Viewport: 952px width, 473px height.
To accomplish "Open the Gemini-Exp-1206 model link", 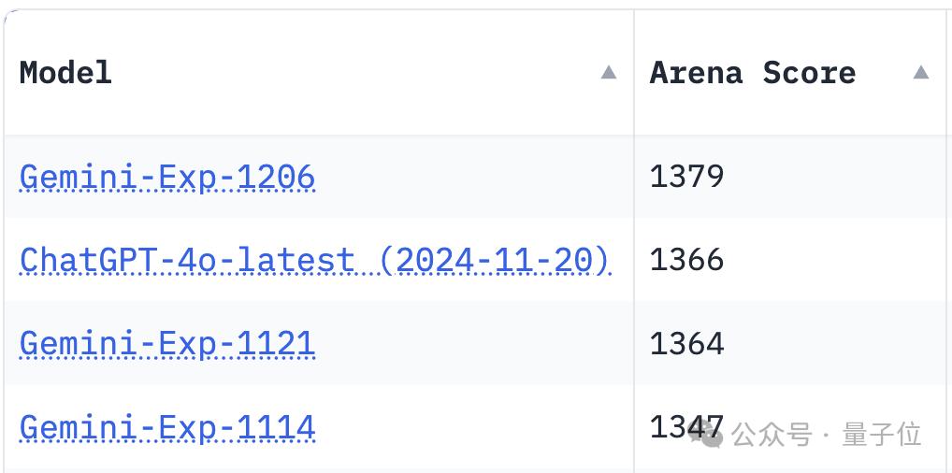I will [167, 177].
